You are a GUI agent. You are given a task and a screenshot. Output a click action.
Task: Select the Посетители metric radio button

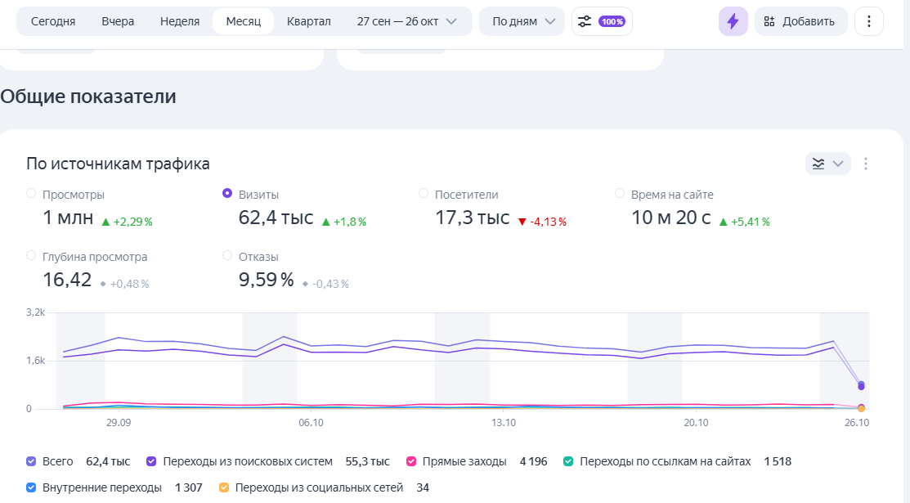pyautogui.click(x=424, y=193)
